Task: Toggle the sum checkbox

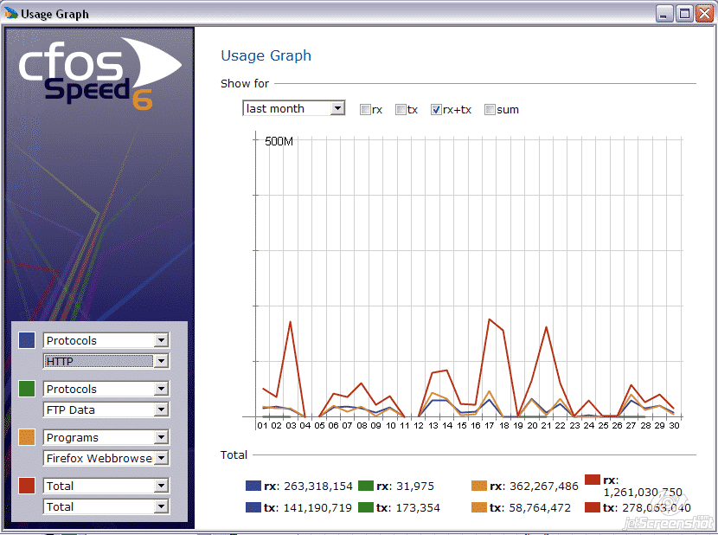Action: [490, 110]
